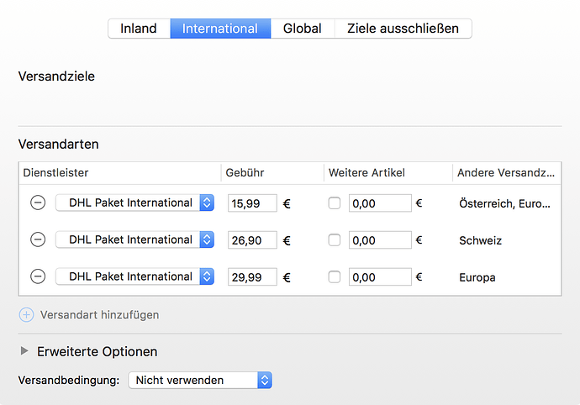Check the Weitere Artikel box for Europa
Screen dimensions: 580x405
coord(335,277)
